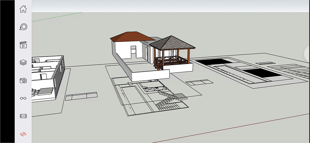Open the glasses view styles icon
310x143 pixels.
tap(23, 98)
